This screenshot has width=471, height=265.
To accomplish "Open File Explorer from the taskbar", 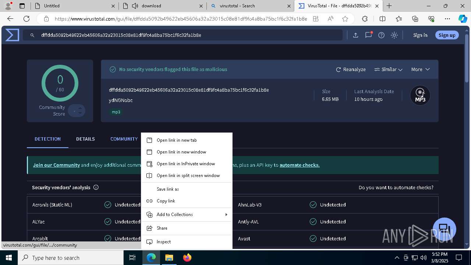I will pyautogui.click(x=169, y=258).
